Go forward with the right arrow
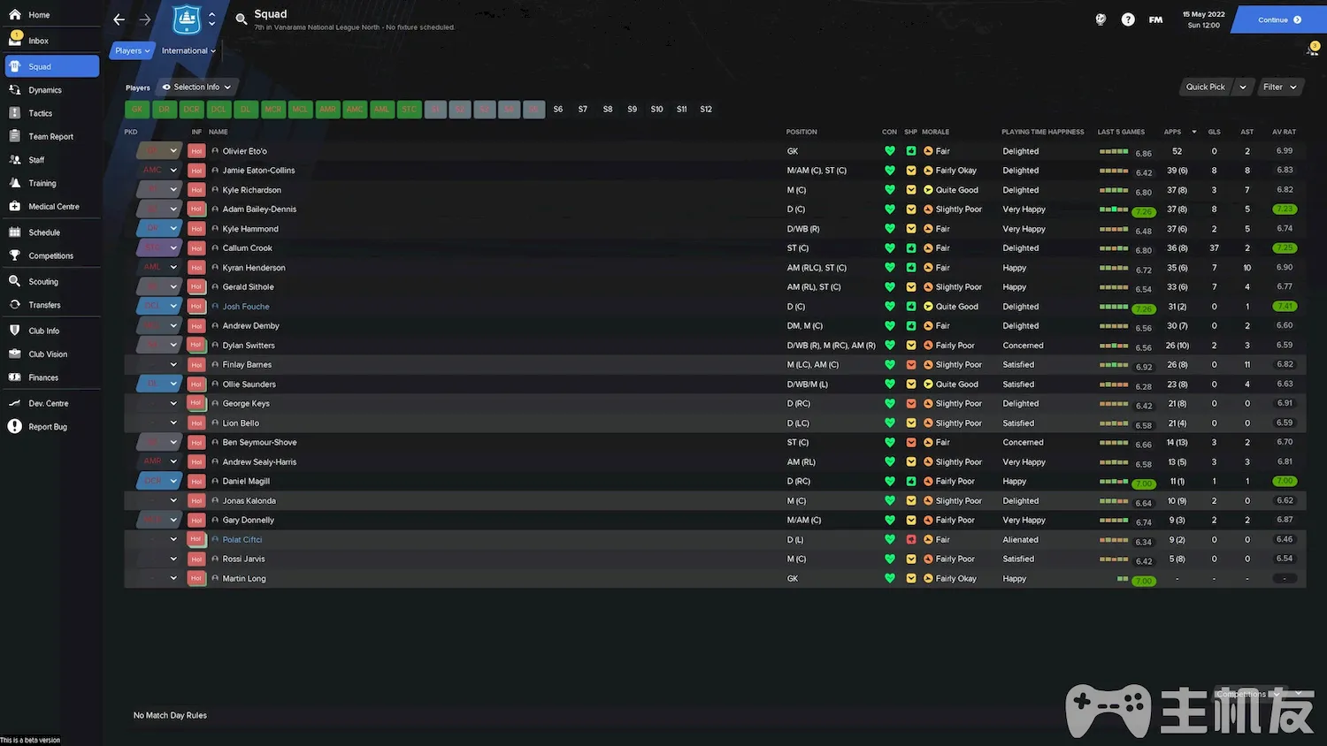 144,19
